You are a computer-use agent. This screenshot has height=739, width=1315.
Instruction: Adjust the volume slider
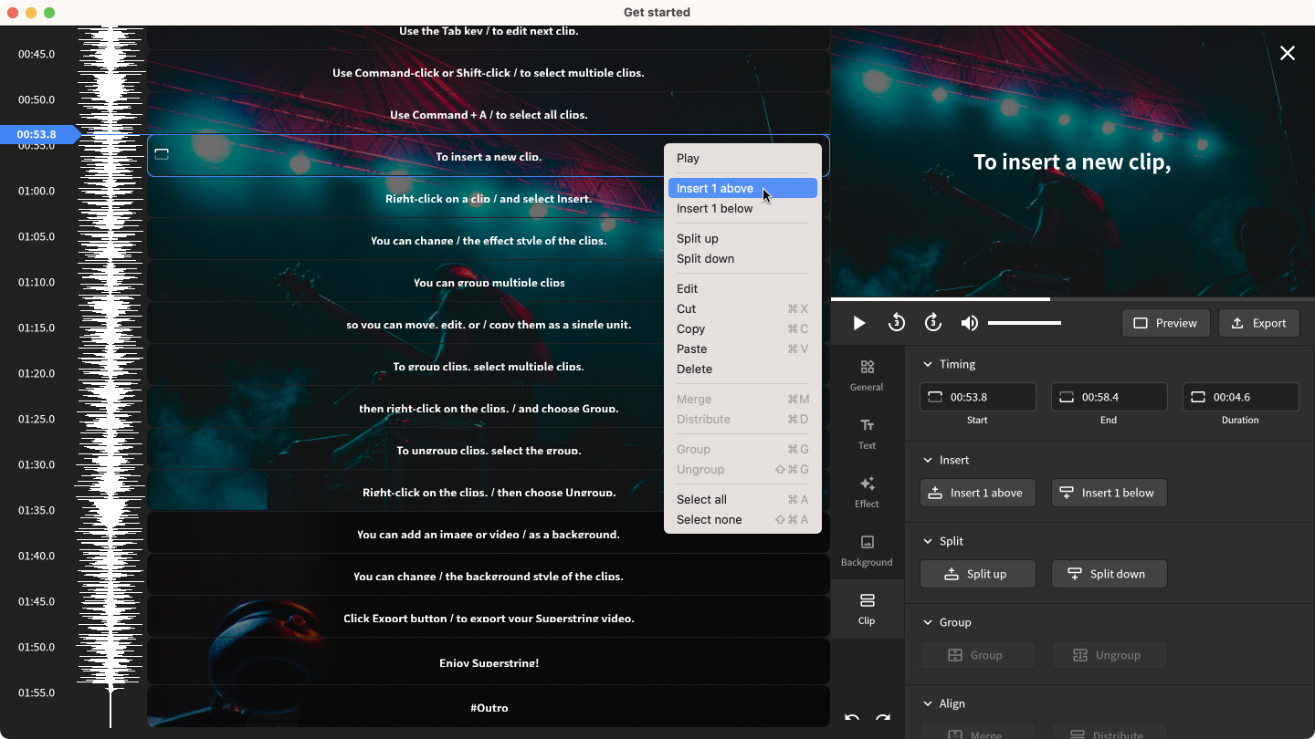(x=1024, y=323)
